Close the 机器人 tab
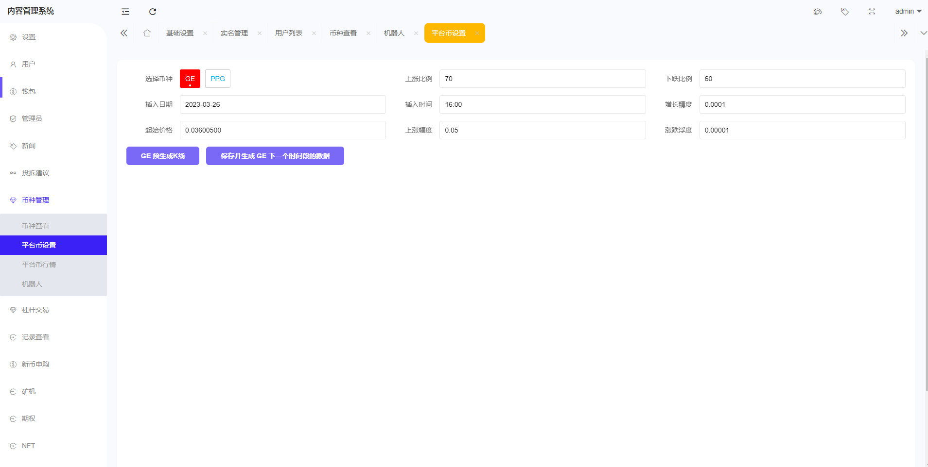 click(x=416, y=33)
